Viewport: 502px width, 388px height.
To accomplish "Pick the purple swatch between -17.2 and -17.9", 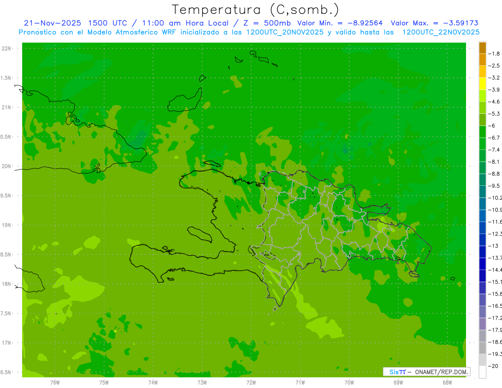I will click(482, 324).
